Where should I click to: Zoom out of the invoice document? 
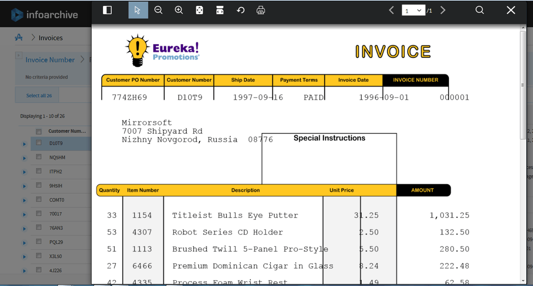click(158, 10)
